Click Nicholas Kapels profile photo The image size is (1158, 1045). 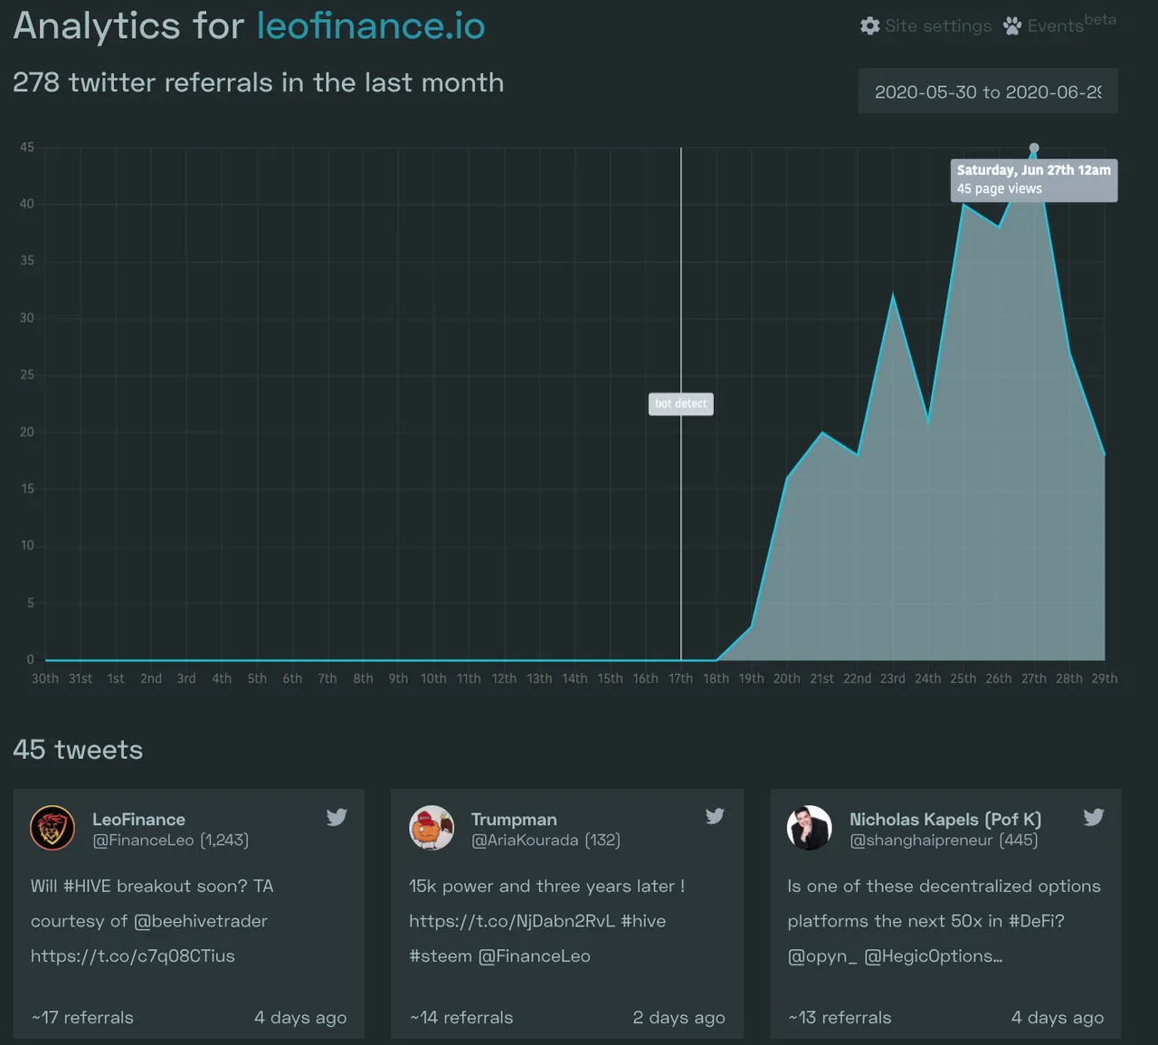[810, 828]
